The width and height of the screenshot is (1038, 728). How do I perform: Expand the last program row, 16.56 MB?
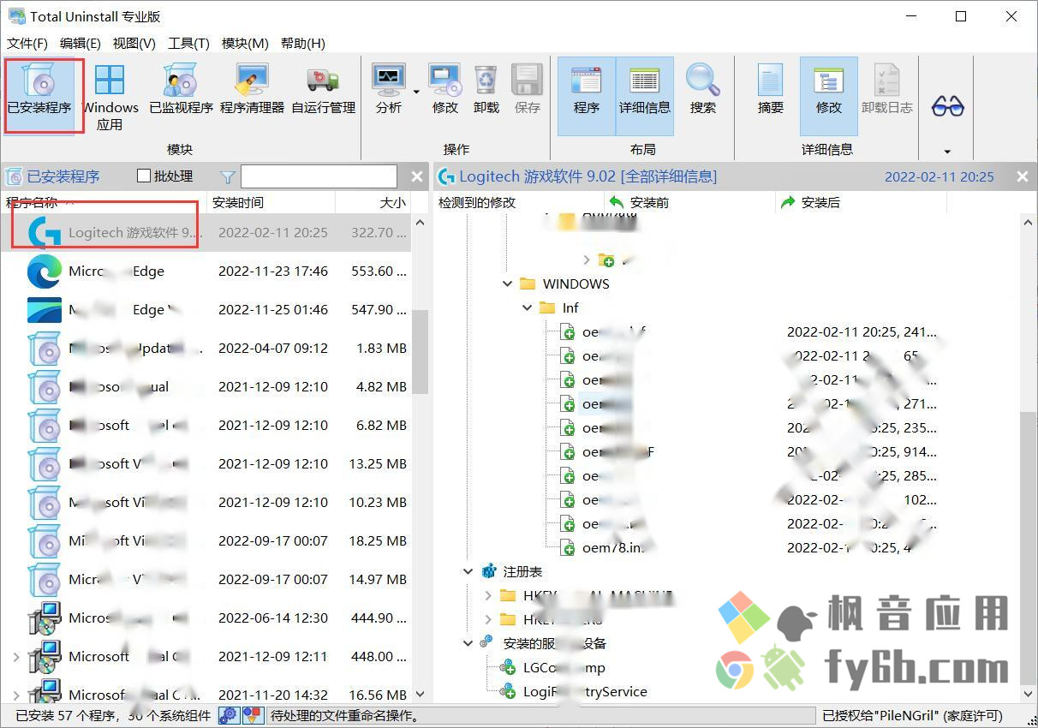[15, 695]
